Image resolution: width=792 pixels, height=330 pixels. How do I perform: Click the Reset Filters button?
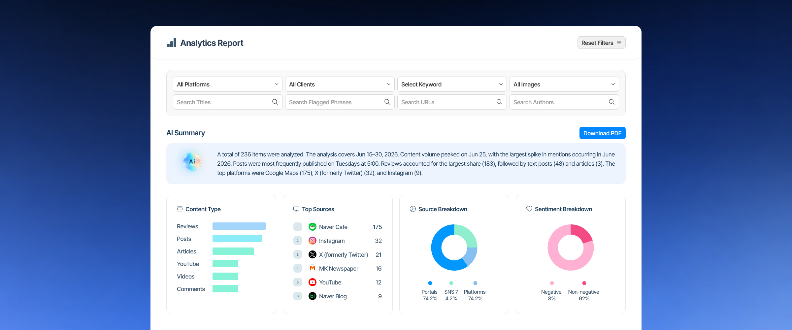[x=601, y=43]
